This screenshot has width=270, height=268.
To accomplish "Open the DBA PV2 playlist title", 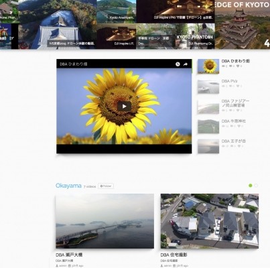I will [x=229, y=81].
